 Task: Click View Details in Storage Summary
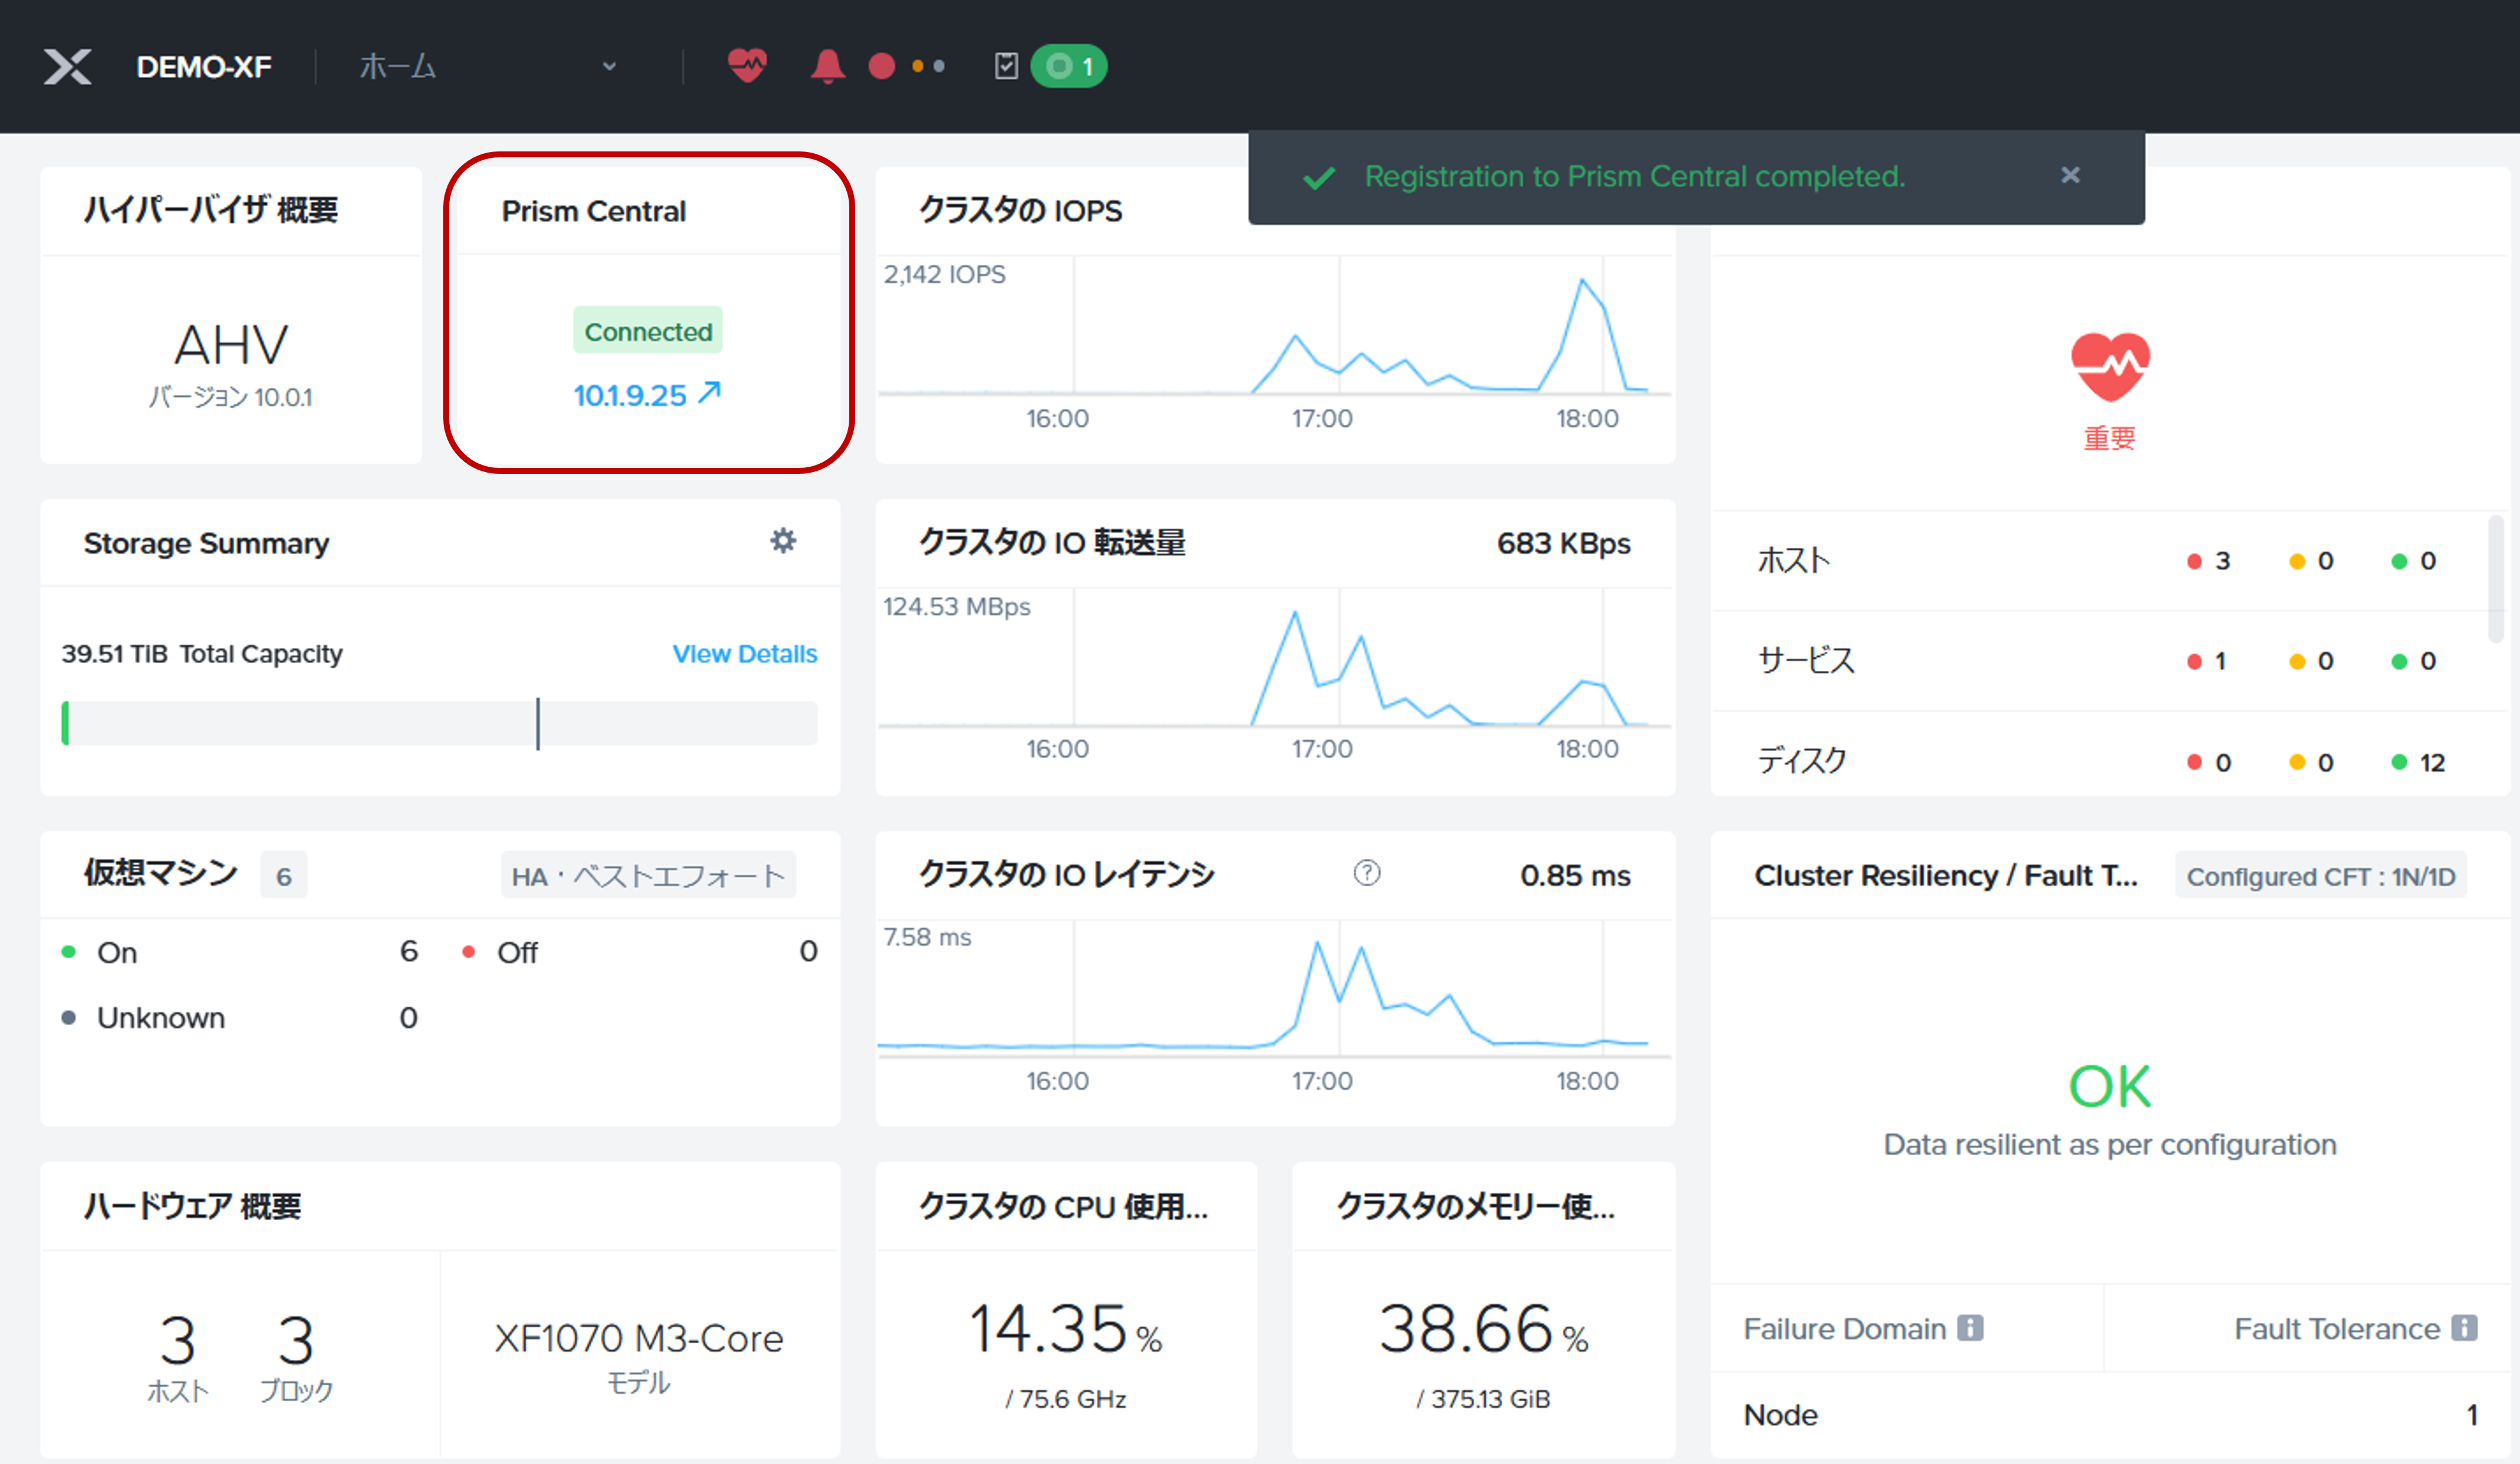[x=745, y=654]
